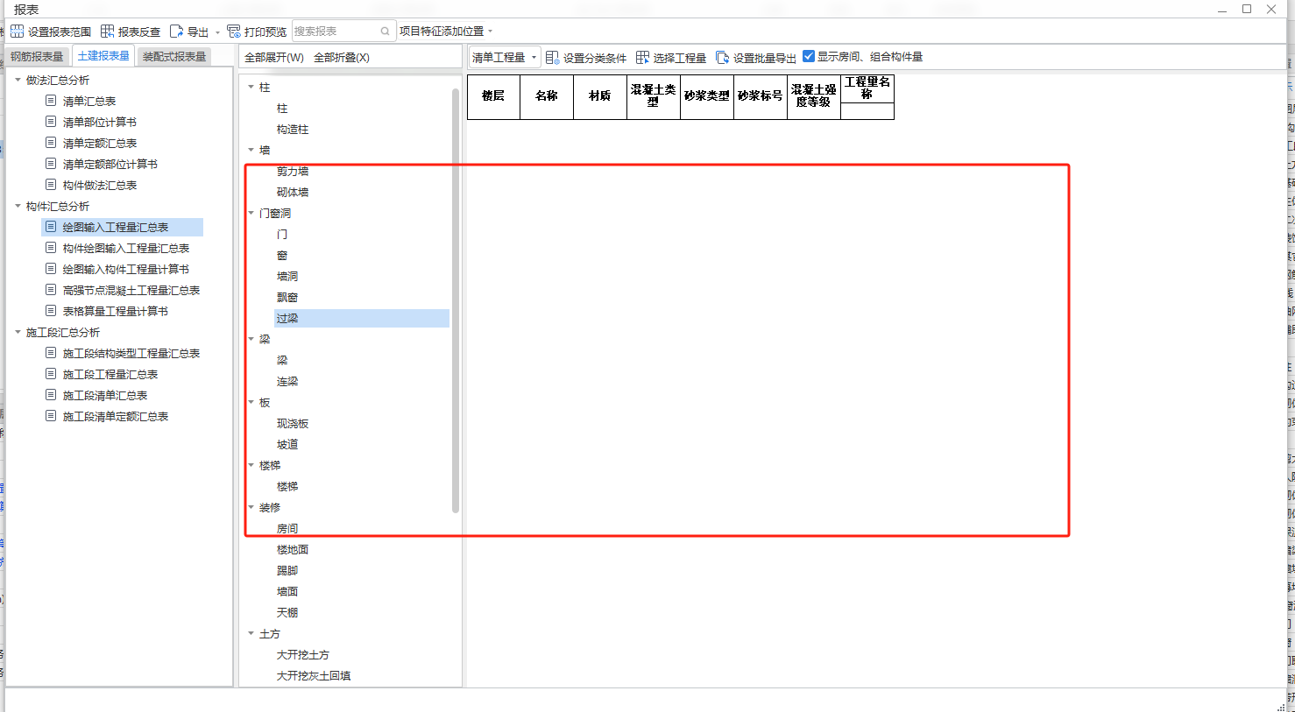Viewport: 1295px width, 712px height.
Task: Click the 选择工程量 icon
Action: (642, 57)
